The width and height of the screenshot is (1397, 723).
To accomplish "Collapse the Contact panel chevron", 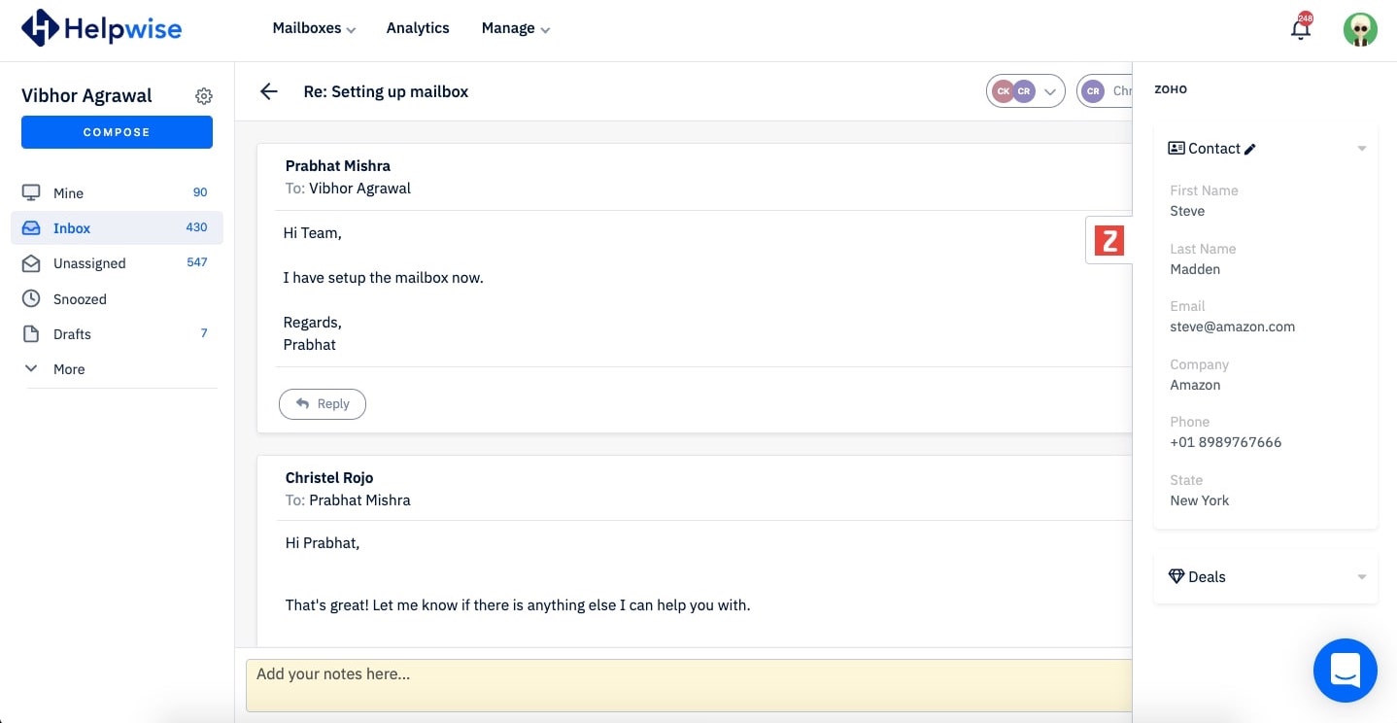I will tap(1361, 148).
